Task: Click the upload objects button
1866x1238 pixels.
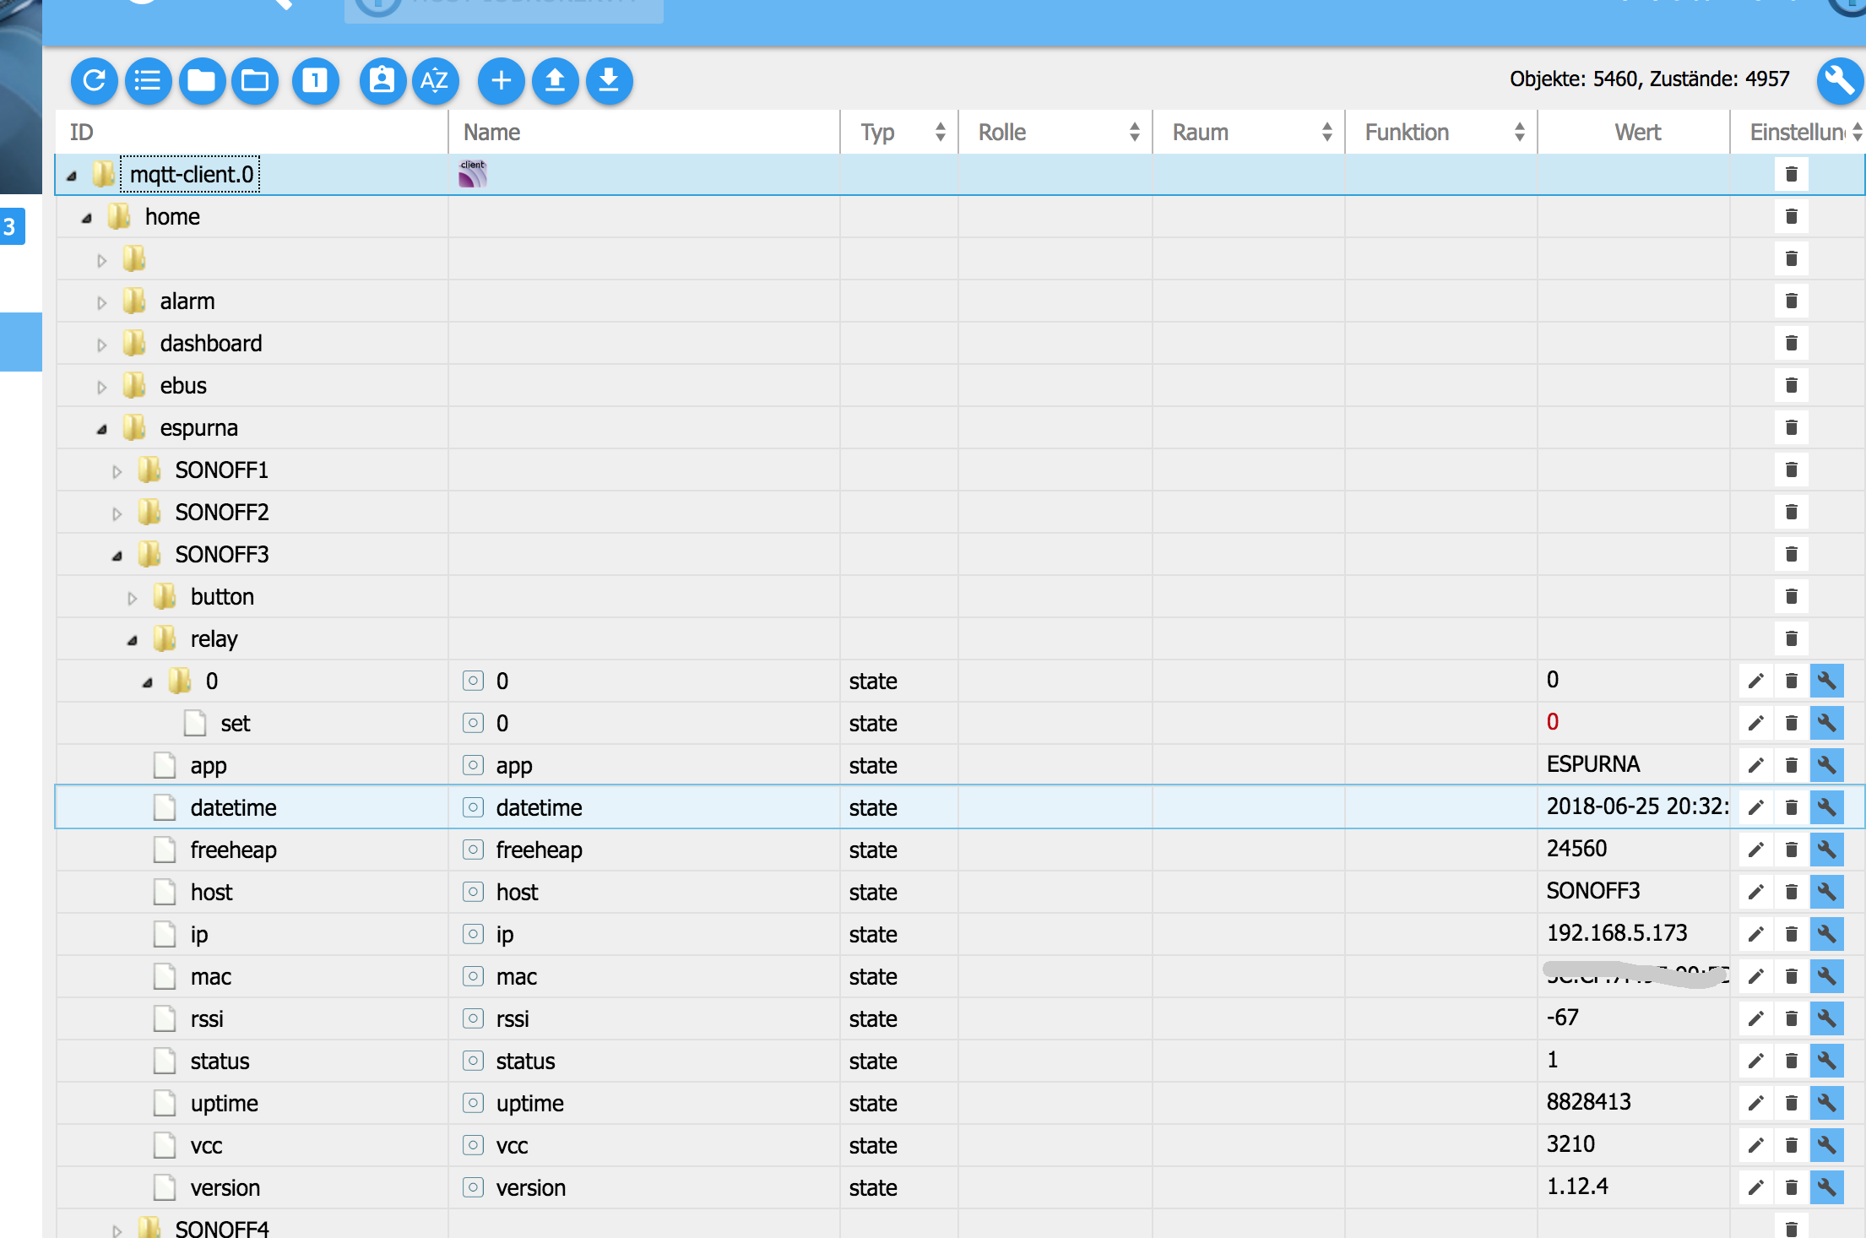Action: coord(555,81)
